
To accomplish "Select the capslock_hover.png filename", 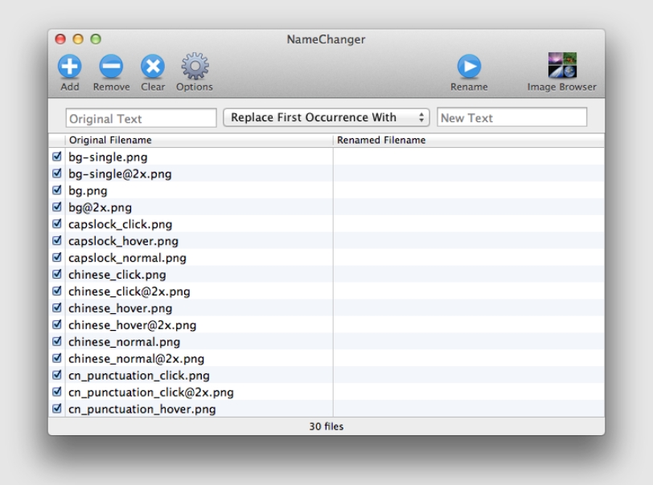I will click(x=123, y=241).
